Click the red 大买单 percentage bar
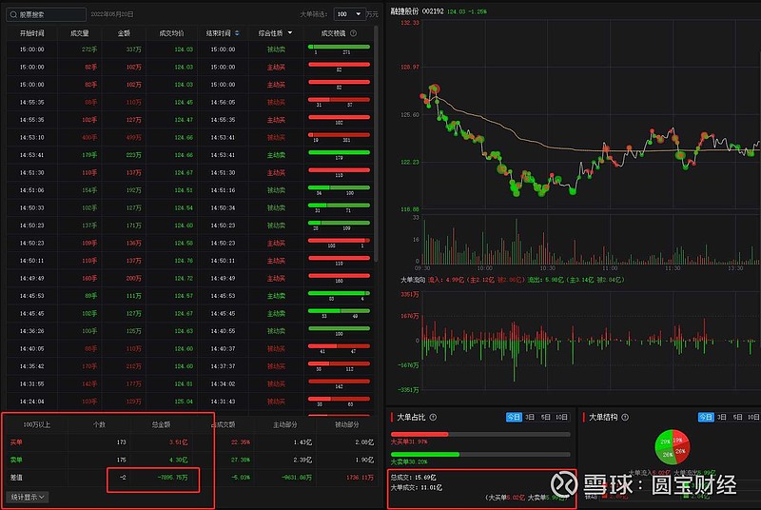The image size is (761, 510). tap(420, 434)
